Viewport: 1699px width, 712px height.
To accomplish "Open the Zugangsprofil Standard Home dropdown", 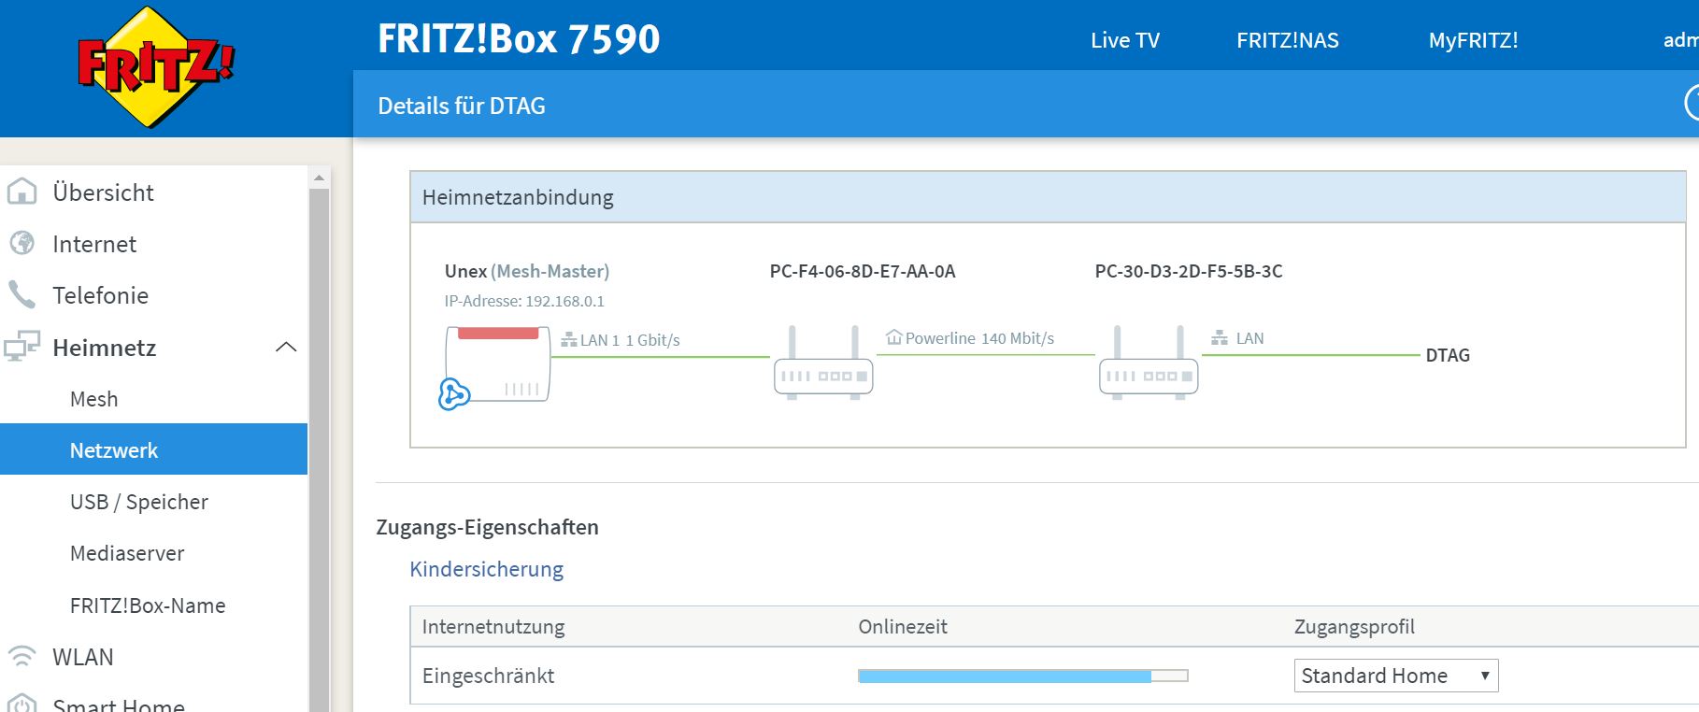I will tap(1396, 676).
